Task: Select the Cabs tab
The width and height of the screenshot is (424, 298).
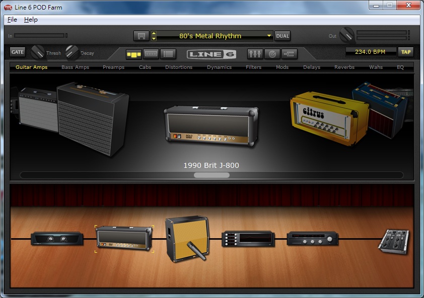Action: click(145, 67)
